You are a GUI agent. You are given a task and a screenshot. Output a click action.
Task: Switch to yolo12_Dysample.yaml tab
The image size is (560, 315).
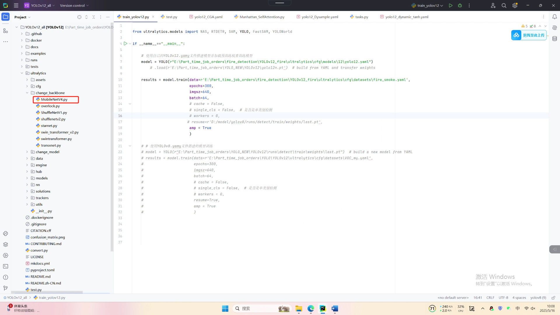318,17
